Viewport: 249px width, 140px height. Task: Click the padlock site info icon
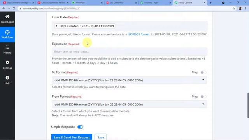coord(20,9)
